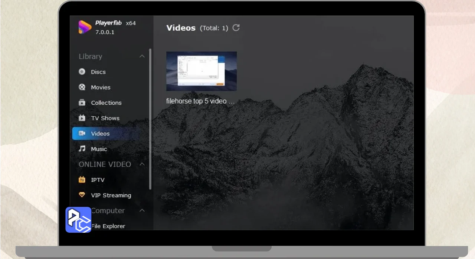Click the '7.0.0.1' version number
The image size is (475, 259).
tap(105, 32)
